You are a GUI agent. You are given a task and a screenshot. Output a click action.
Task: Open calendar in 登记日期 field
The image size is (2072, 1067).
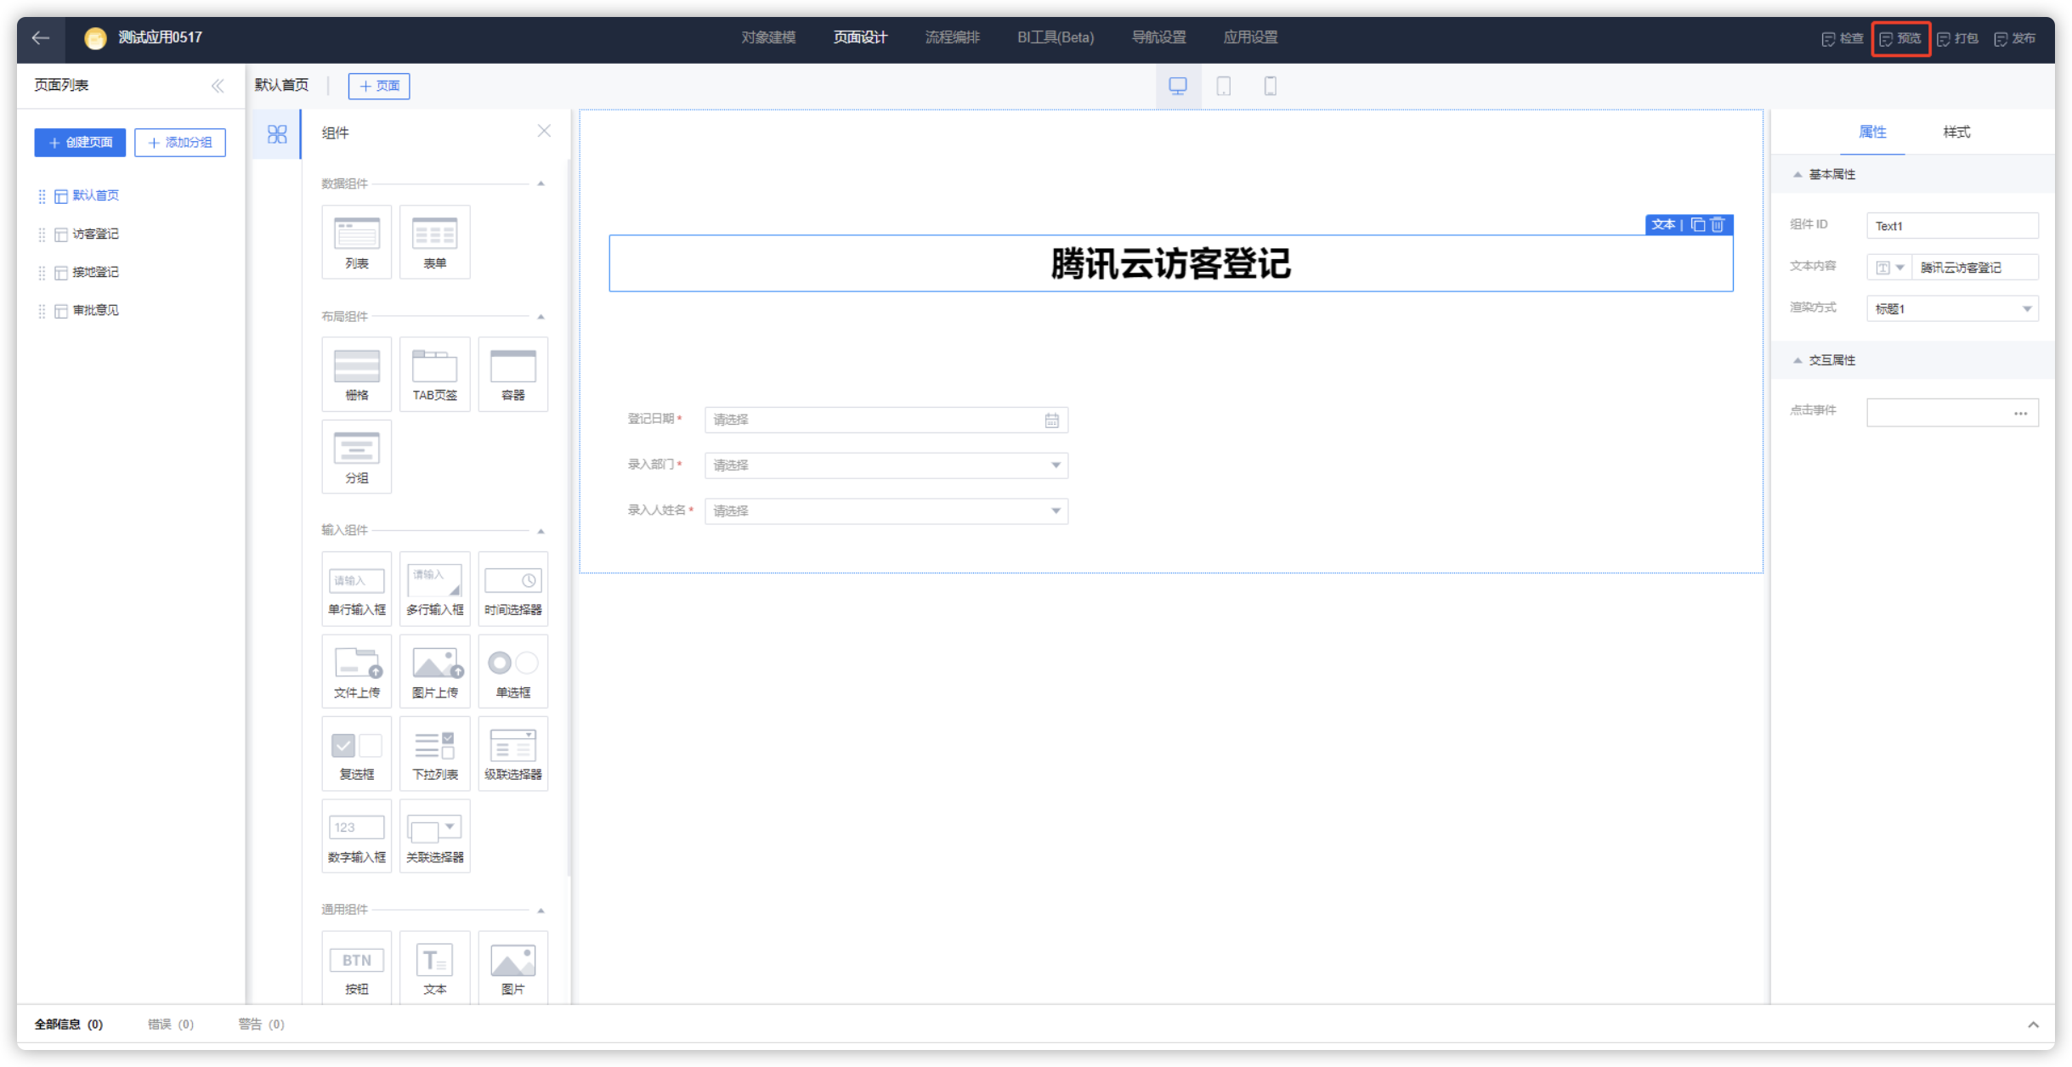click(1051, 421)
